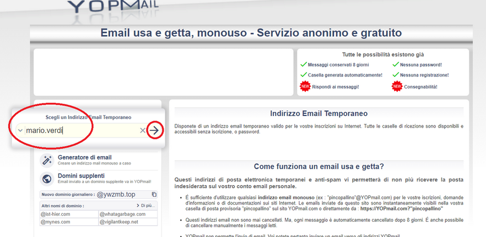Click Come funziona un email usa e getta heading

click(x=319, y=167)
